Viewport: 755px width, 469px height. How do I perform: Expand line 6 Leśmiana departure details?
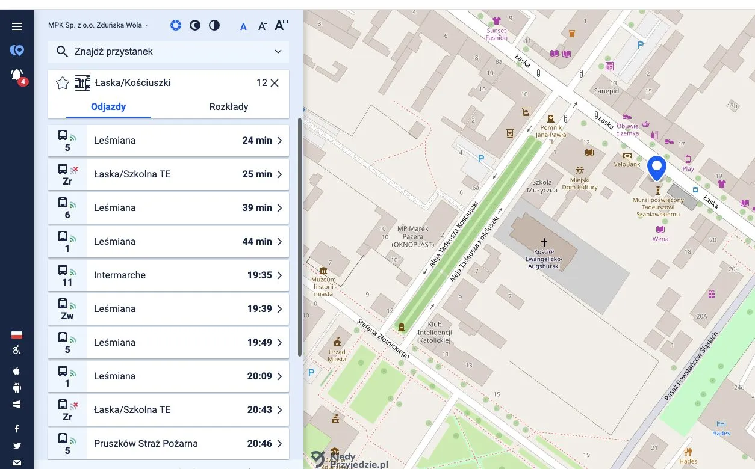pyautogui.click(x=169, y=208)
